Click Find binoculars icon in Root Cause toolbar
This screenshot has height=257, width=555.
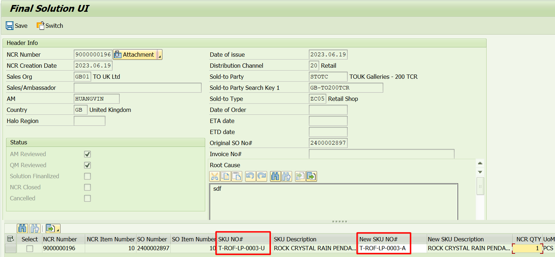tap(275, 176)
